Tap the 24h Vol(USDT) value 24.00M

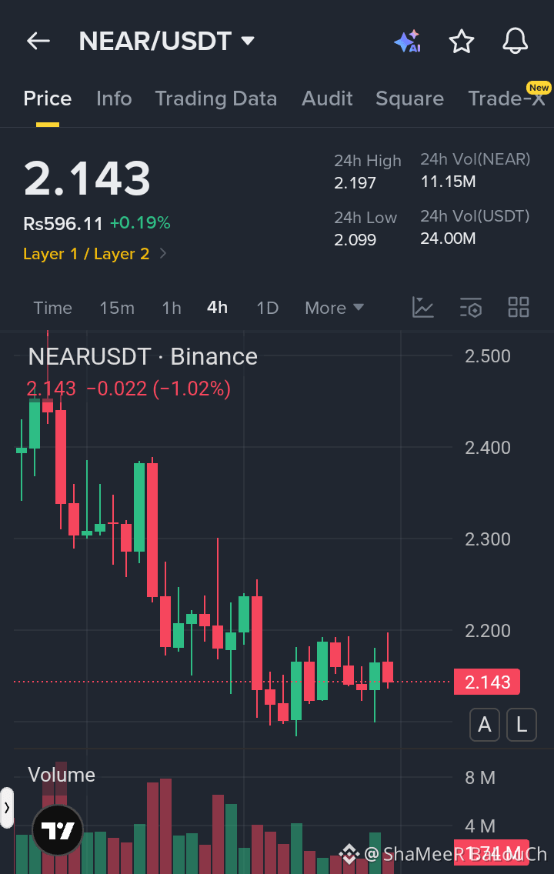448,238
